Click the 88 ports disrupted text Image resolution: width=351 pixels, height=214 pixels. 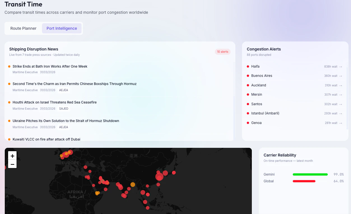click(259, 55)
